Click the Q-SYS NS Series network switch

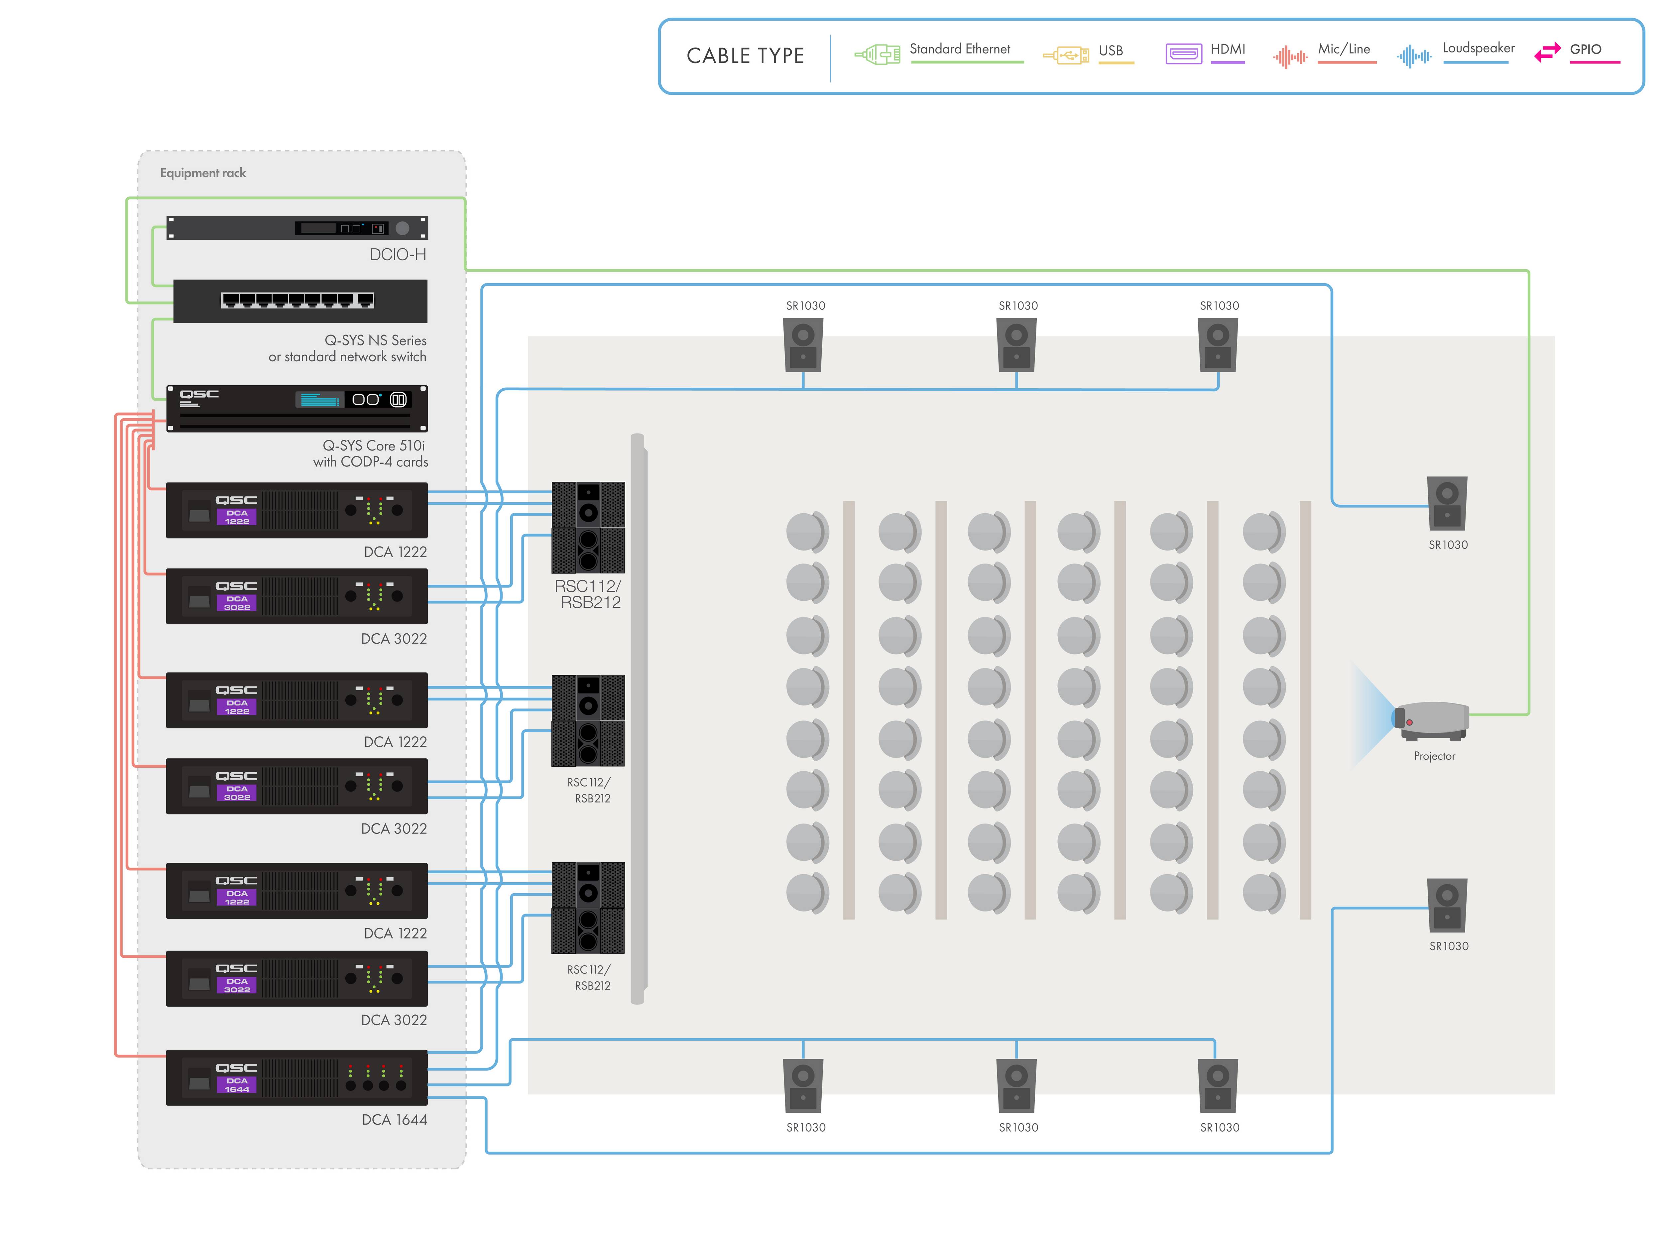coord(300,301)
